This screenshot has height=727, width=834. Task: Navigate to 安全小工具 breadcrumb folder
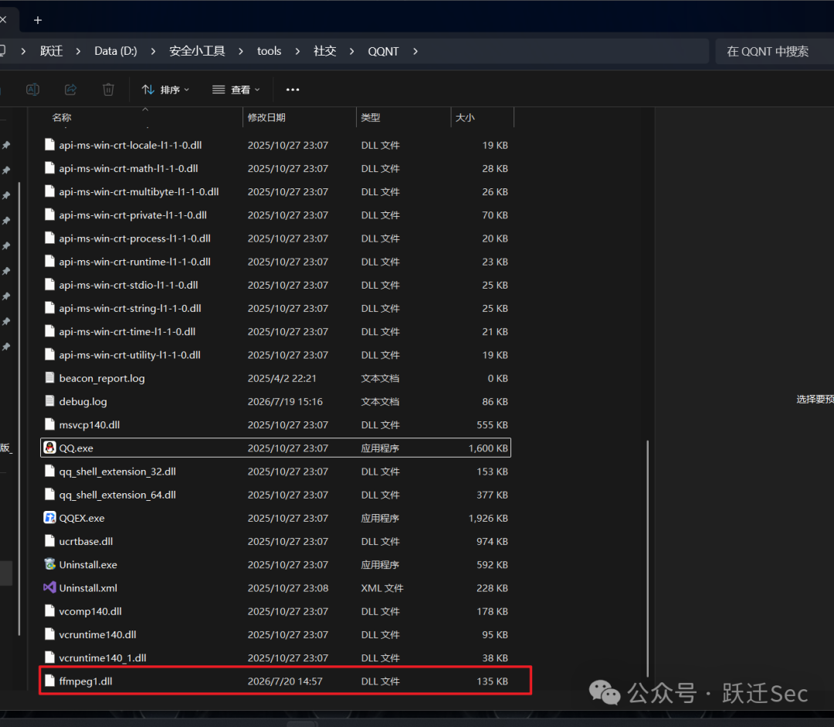point(198,51)
